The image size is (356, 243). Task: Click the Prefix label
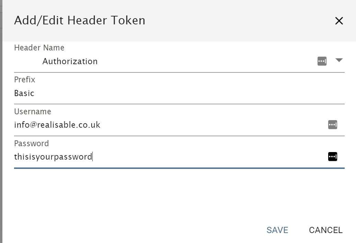[24, 80]
